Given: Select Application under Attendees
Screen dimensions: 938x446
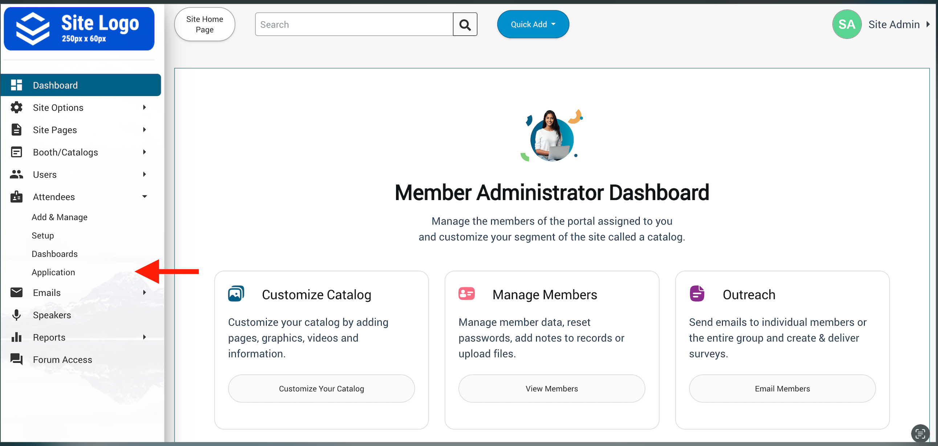Looking at the screenshot, I should (x=53, y=272).
